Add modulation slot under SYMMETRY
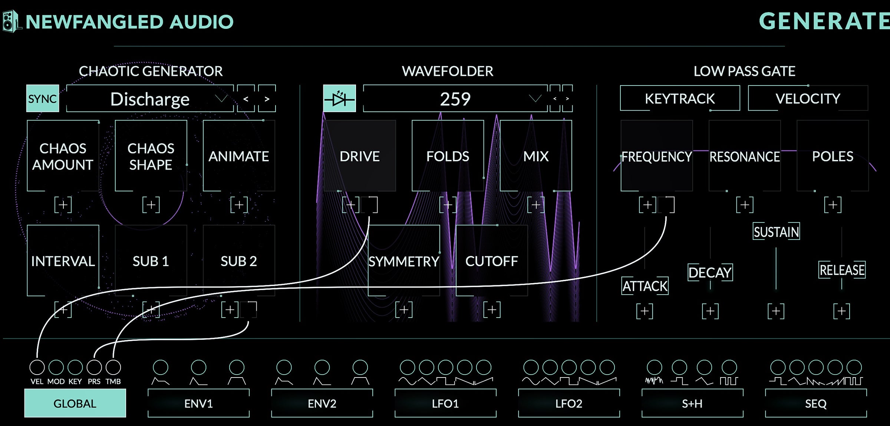This screenshot has width=890, height=426. pyautogui.click(x=404, y=310)
